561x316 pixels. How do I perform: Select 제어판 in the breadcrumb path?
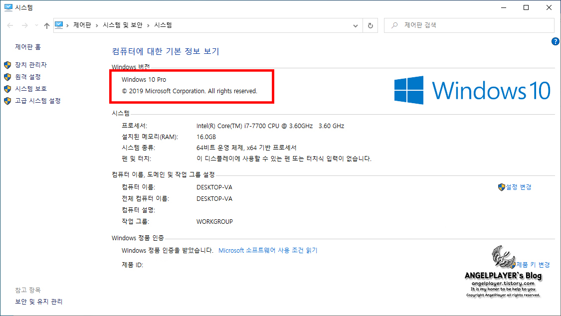tap(82, 25)
